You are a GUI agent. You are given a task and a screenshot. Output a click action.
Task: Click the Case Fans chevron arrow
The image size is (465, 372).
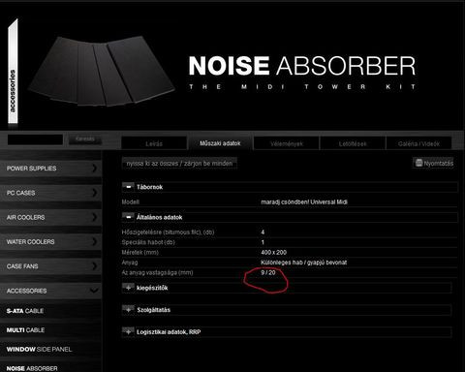point(94,266)
